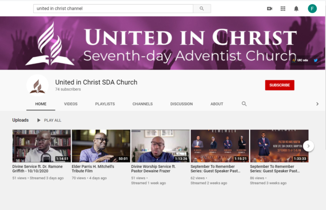Click in the search text field

point(113,8)
